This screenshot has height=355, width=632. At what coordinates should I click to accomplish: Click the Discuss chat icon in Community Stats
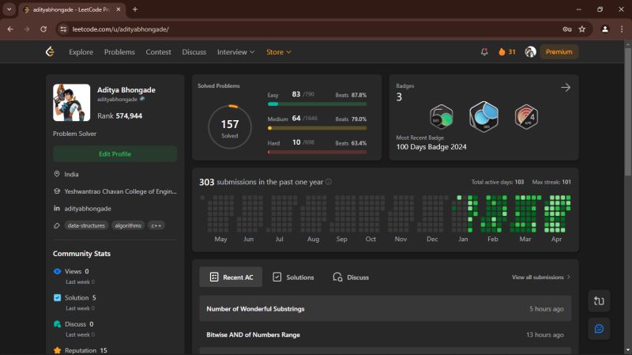click(57, 324)
